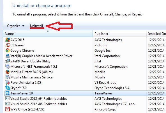Click the Microsoft Corporation publisher cell
The height and width of the screenshot is (113, 166).
pyautogui.click(x=111, y=67)
